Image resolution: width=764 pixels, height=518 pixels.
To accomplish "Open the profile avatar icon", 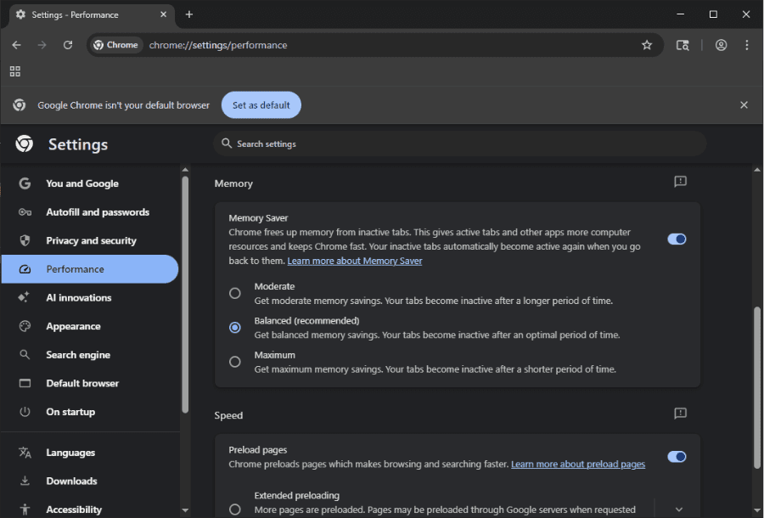I will (x=721, y=45).
